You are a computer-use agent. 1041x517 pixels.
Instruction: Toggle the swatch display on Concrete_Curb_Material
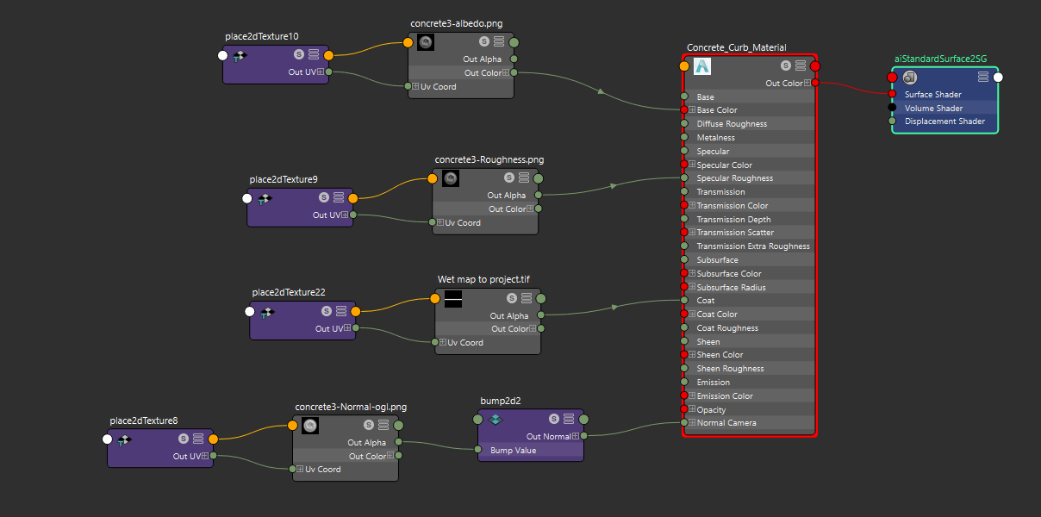(x=785, y=65)
